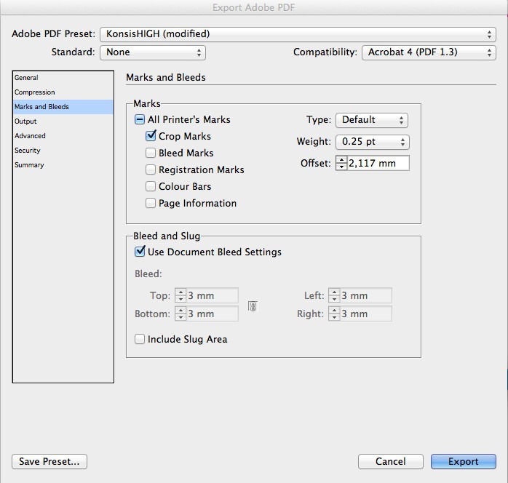Select the General section
The width and height of the screenshot is (508, 483).
(63, 78)
